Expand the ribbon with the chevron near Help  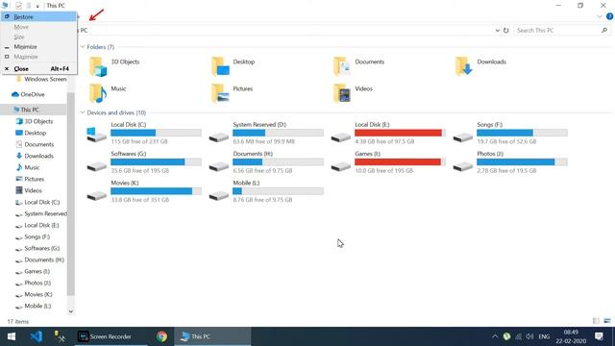click(600, 16)
